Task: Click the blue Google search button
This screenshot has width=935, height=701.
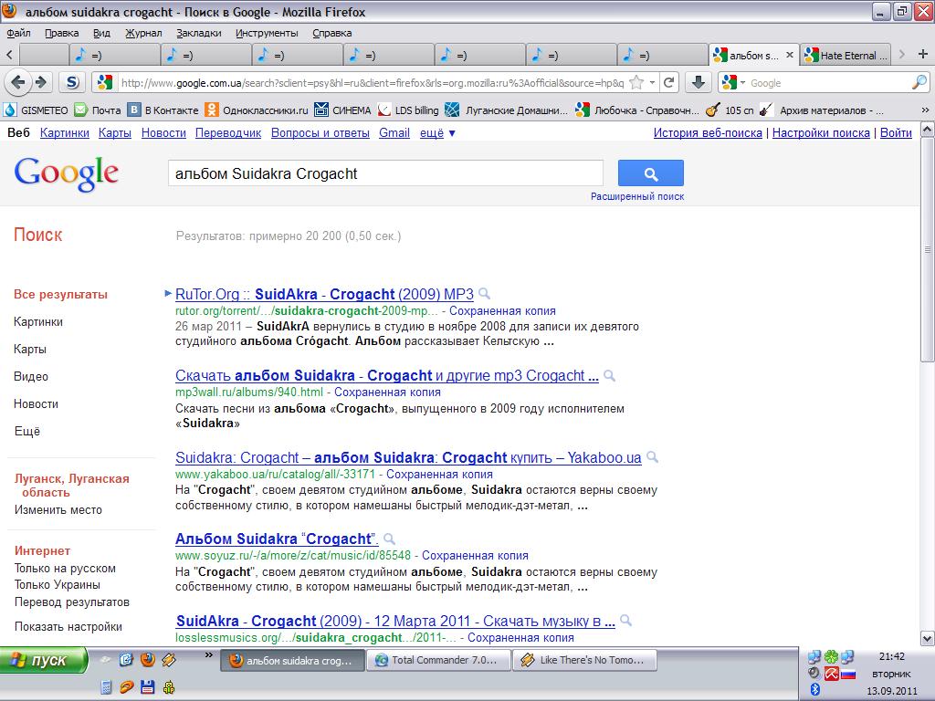Action: (650, 173)
